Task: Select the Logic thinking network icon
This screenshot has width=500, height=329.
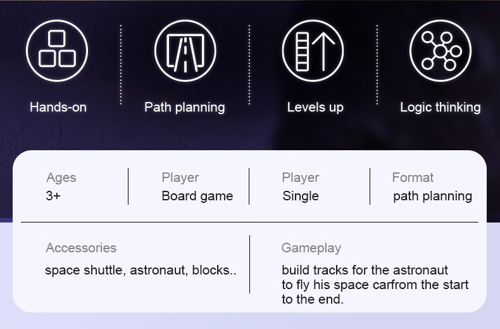Action: click(441, 50)
